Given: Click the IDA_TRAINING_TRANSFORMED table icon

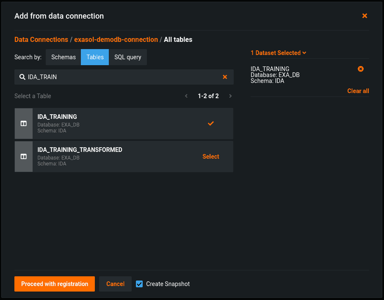Looking at the screenshot, I should [24, 157].
